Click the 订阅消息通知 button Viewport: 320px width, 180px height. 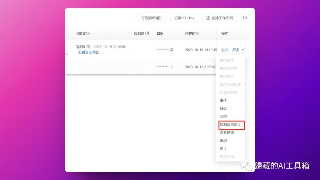coord(152,18)
